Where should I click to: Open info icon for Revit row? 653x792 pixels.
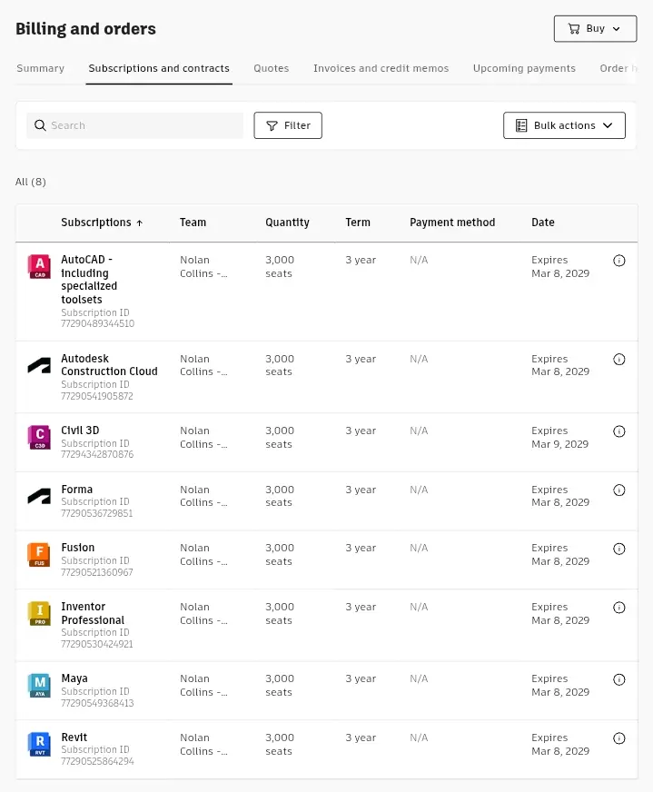tap(619, 738)
